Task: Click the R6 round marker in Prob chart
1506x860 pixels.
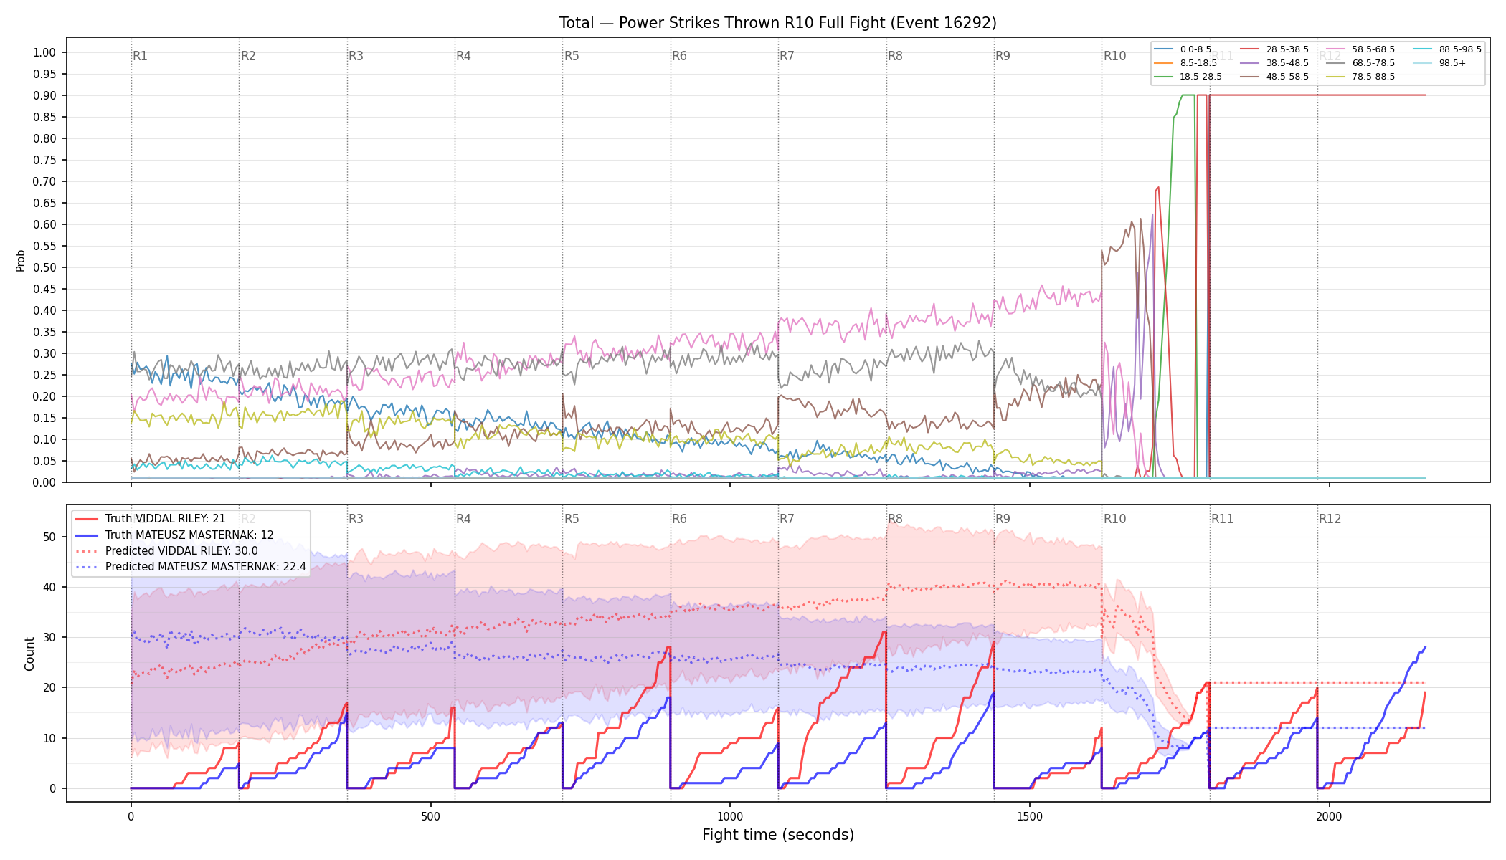Action: [x=679, y=56]
